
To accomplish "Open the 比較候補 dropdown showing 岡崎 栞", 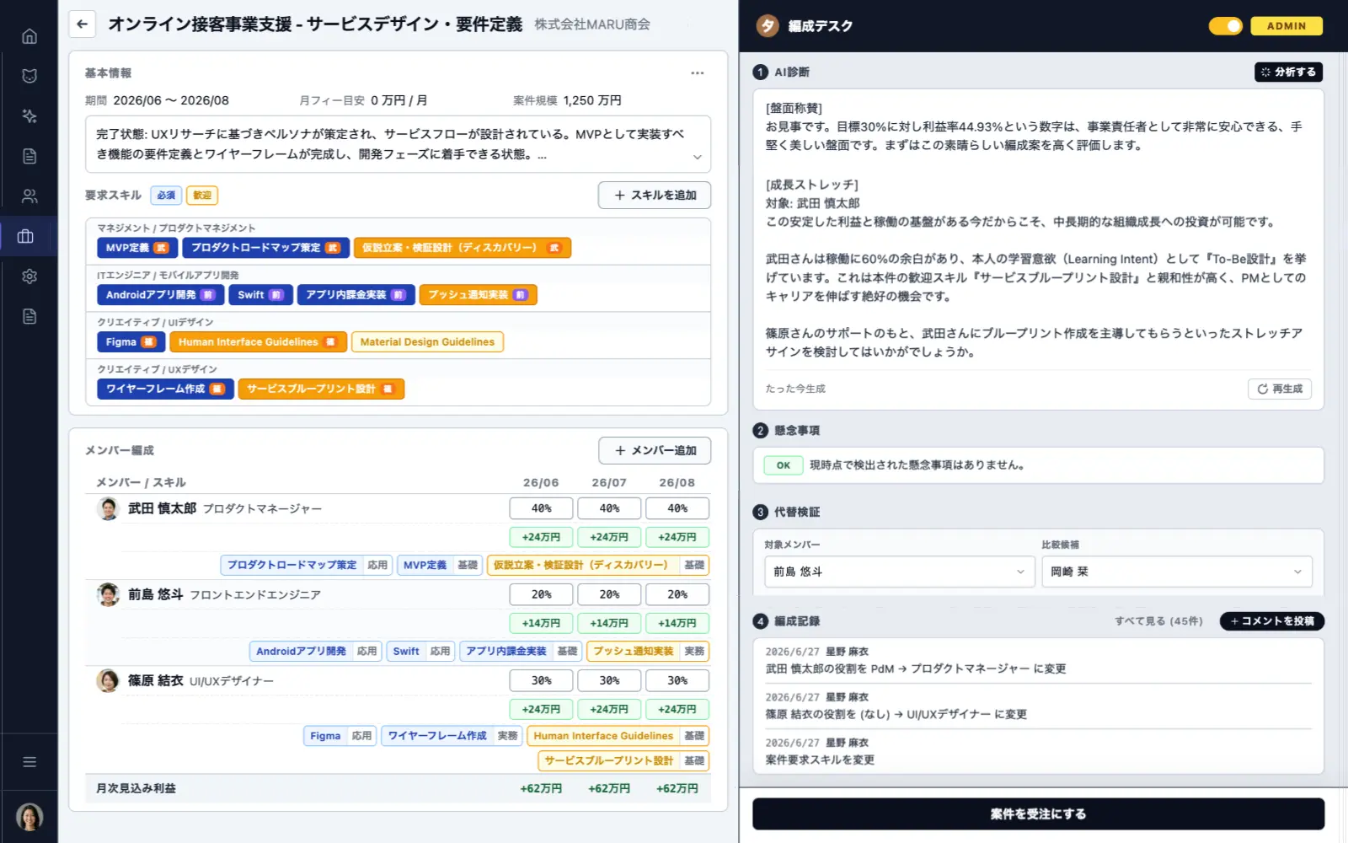I will [1177, 572].
